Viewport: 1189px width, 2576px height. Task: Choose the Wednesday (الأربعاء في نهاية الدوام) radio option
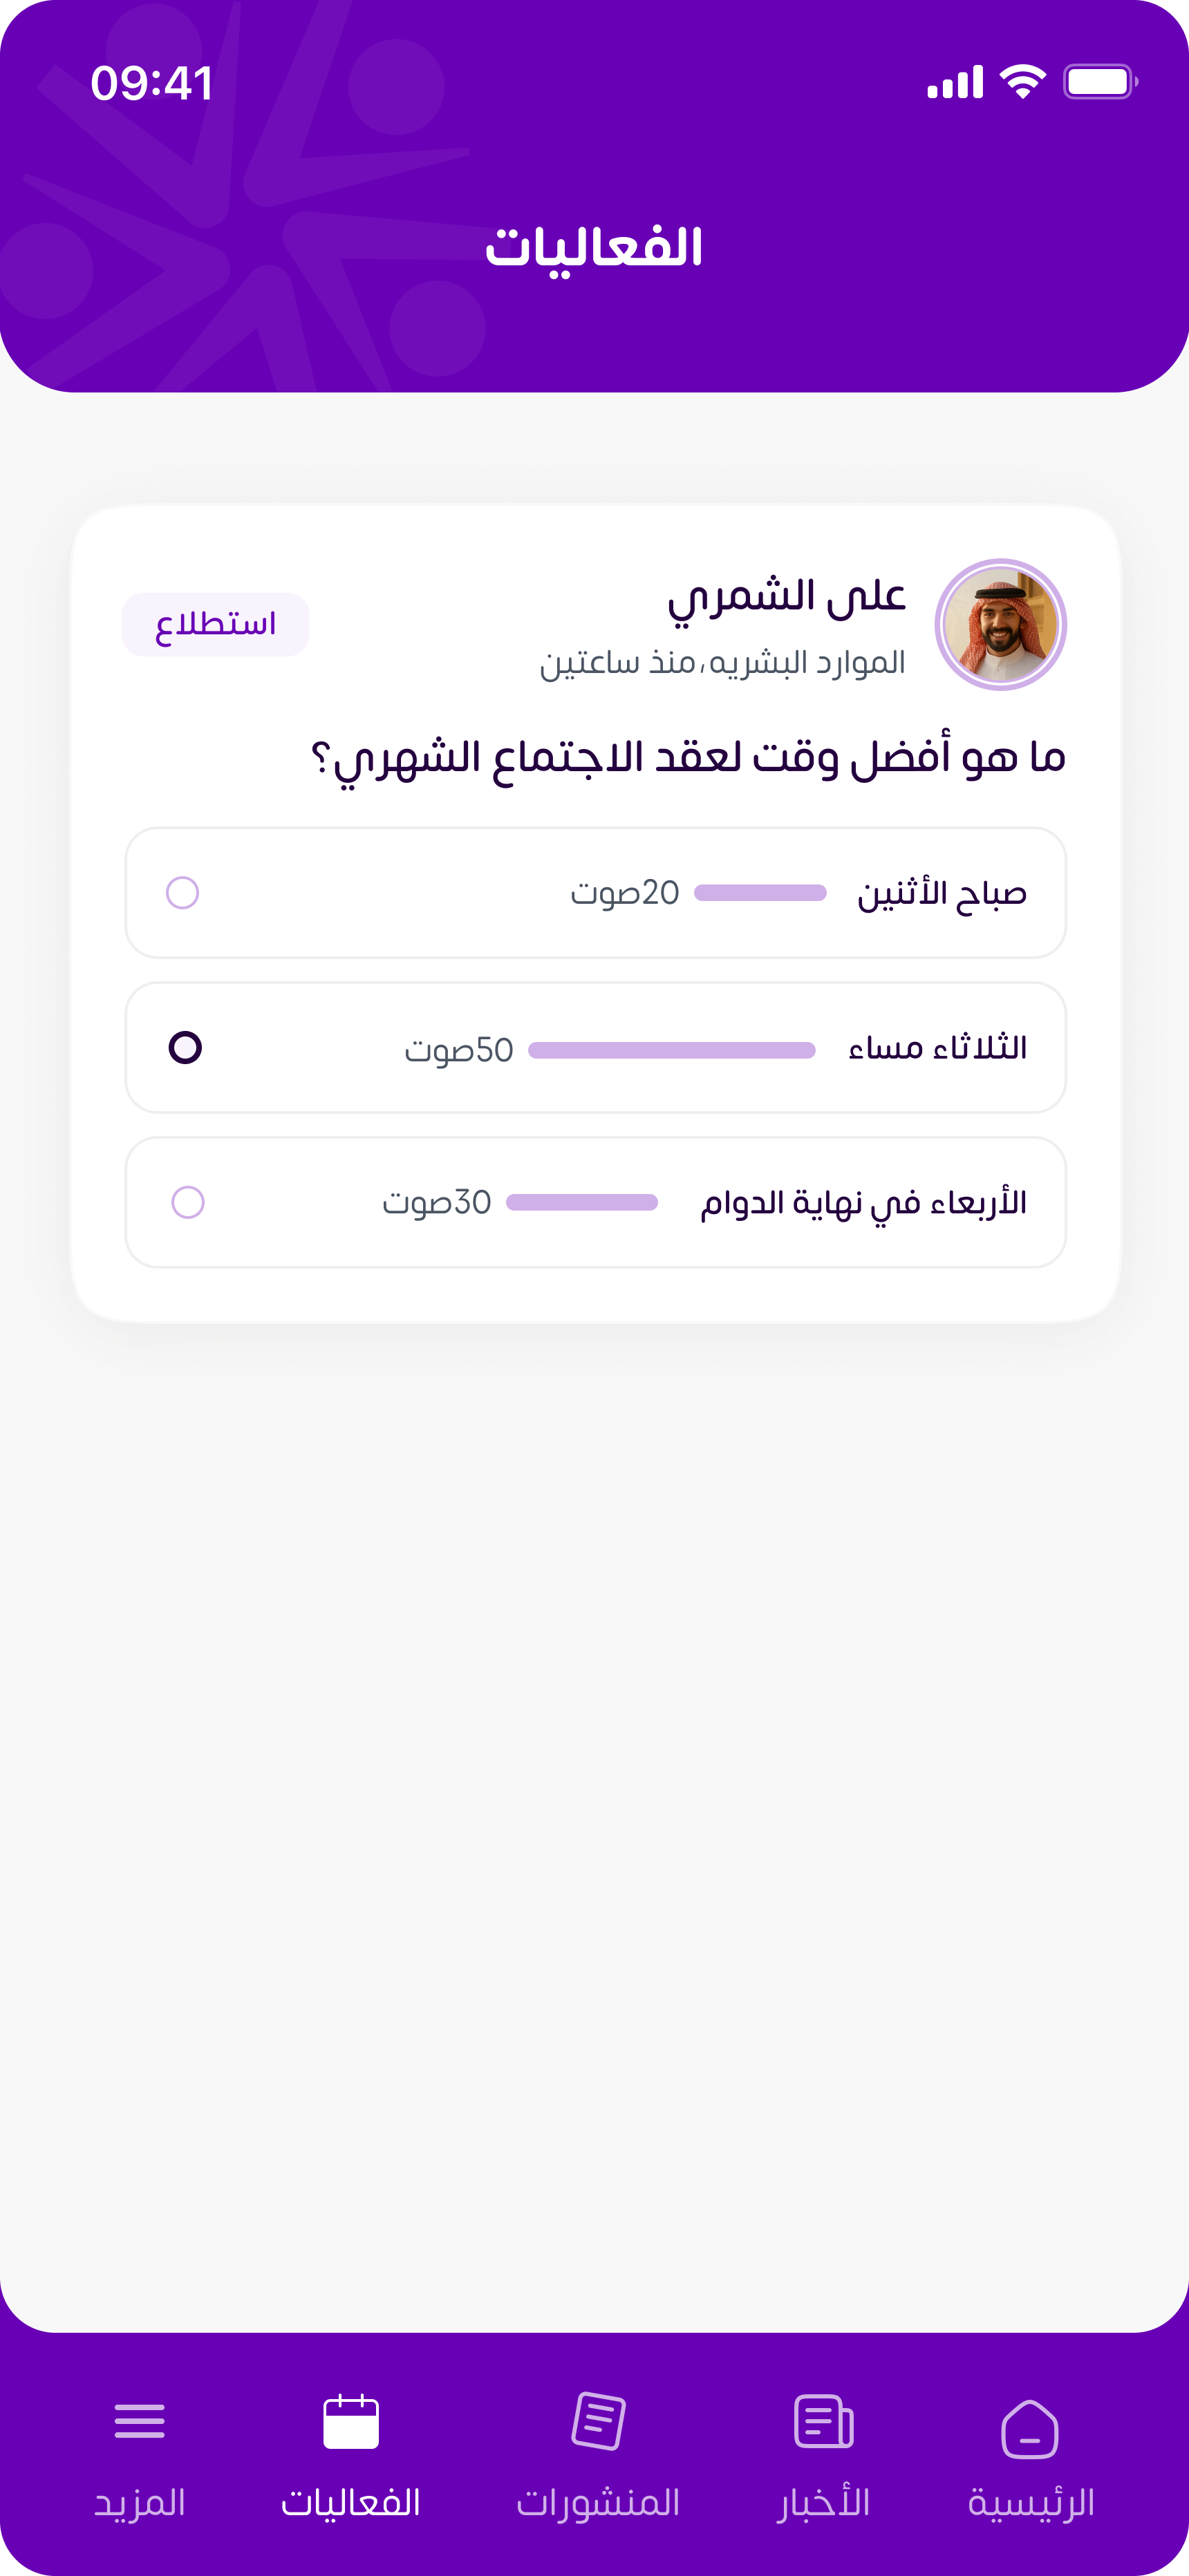(x=188, y=1202)
